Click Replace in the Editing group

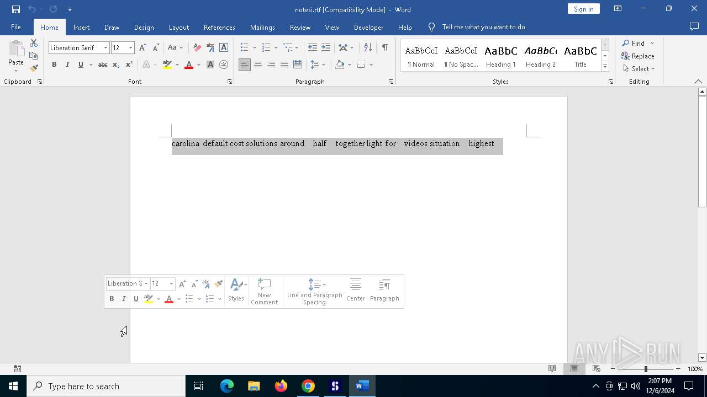pyautogui.click(x=638, y=56)
